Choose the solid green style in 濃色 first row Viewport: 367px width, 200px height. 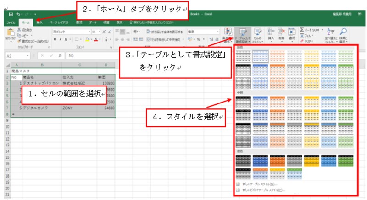click(x=346, y=161)
